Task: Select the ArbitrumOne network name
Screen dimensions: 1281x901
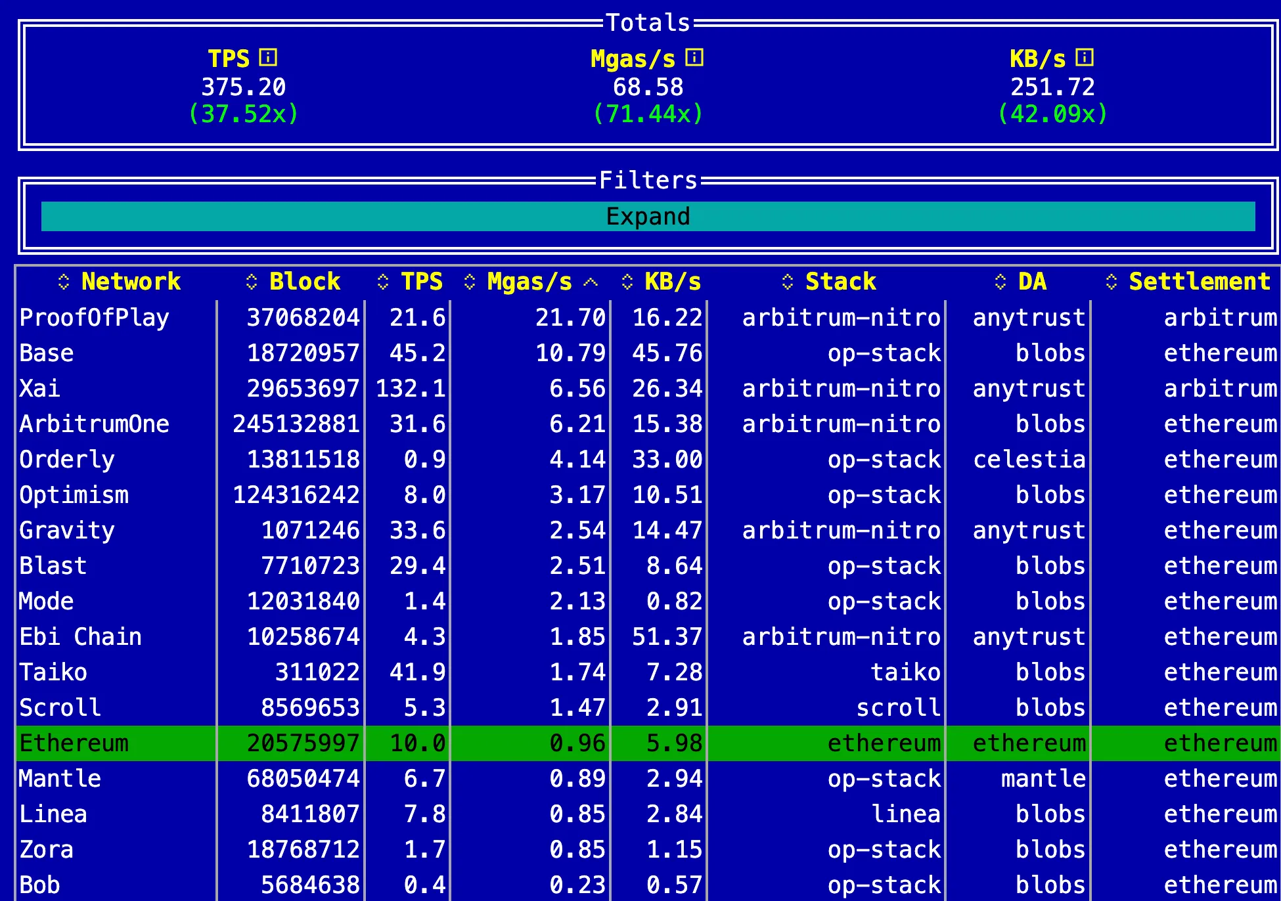Action: 95,424
